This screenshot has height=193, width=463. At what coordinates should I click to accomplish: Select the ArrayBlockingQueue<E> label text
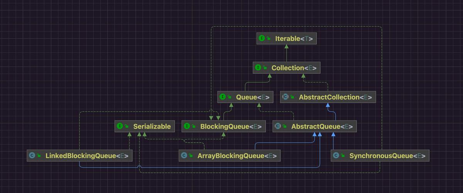point(237,156)
